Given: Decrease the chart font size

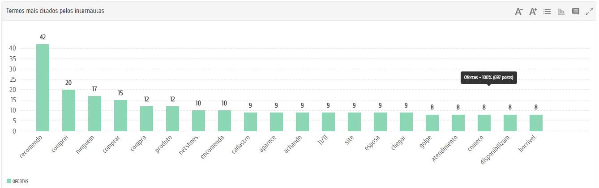Looking at the screenshot, I should coord(519,12).
